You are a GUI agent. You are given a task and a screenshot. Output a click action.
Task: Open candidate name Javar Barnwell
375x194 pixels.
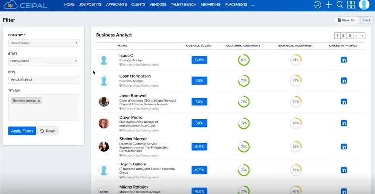[x=133, y=96]
